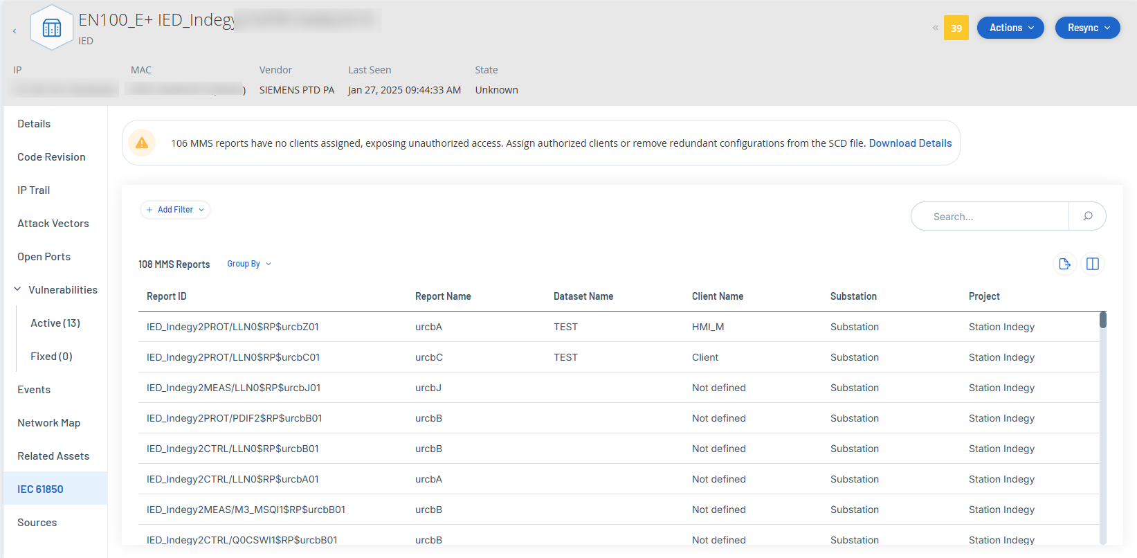Image resolution: width=1137 pixels, height=558 pixels.
Task: Sort by Report ID column header
Action: point(167,296)
